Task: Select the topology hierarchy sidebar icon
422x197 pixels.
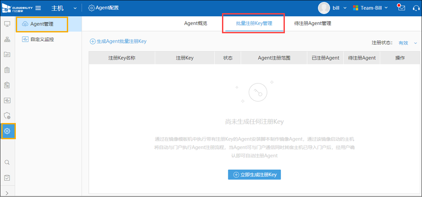Action: point(7,40)
